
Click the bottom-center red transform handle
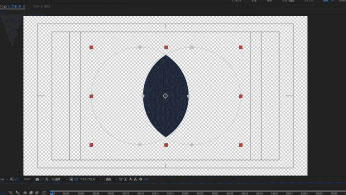(x=166, y=145)
